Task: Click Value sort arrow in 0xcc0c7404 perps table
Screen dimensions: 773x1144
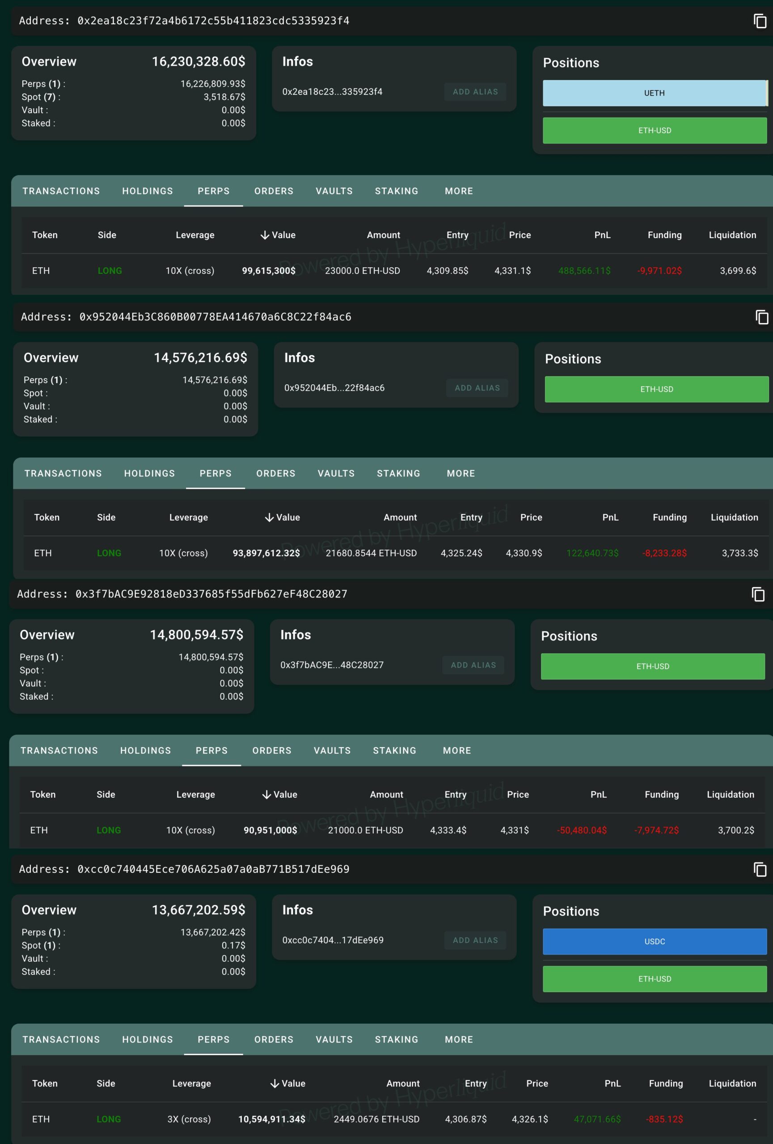Action: [275, 1084]
